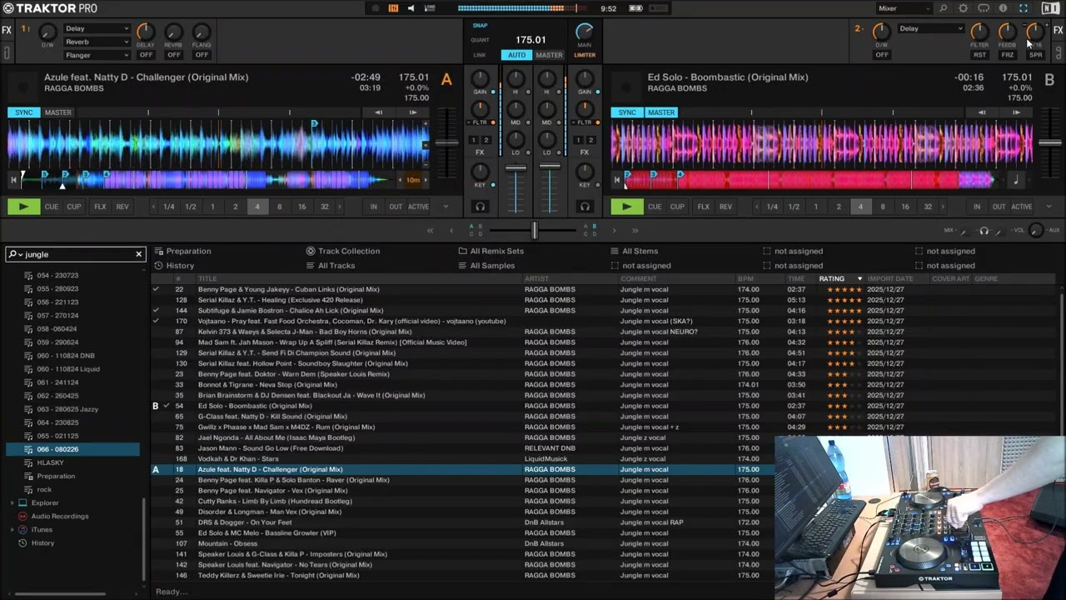Viewport: 1066px width, 600px height.
Task: Open the search options dropdown
Action: 16,254
